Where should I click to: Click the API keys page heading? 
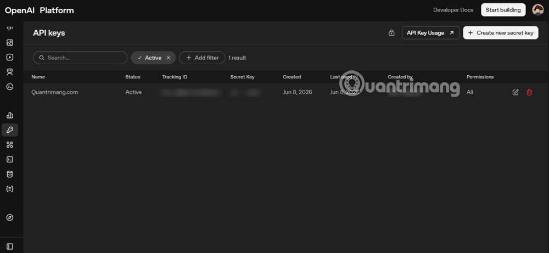(49, 33)
